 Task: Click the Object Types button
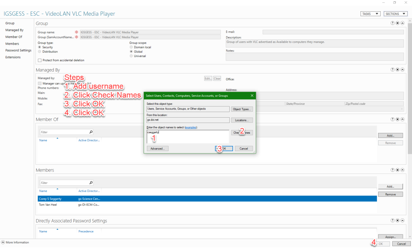pos(242,109)
